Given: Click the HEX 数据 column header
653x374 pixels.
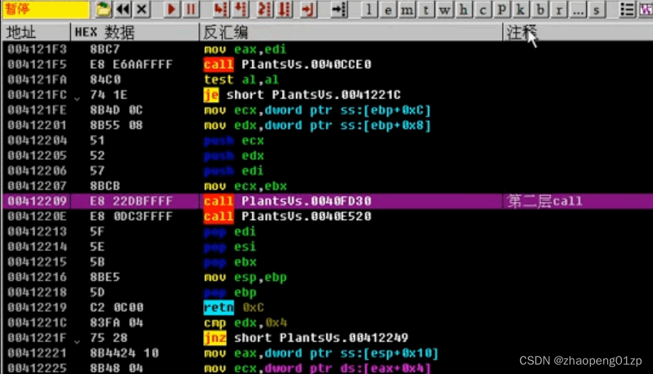Looking at the screenshot, I should pyautogui.click(x=135, y=32).
